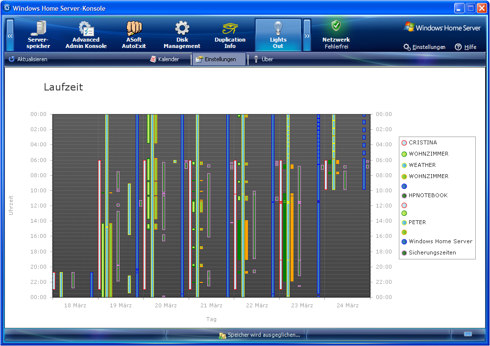Open the Hilfe link

pos(465,47)
